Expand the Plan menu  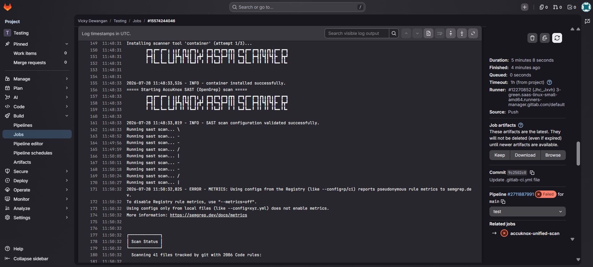click(x=37, y=88)
